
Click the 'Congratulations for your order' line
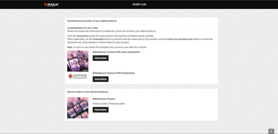[x=83, y=28]
